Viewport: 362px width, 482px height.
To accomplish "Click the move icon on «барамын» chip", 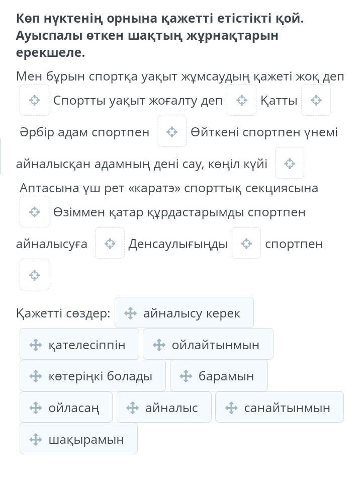I will click(x=186, y=376).
